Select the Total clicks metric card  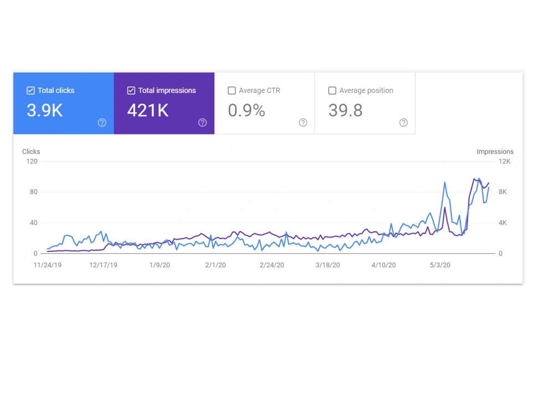63,103
